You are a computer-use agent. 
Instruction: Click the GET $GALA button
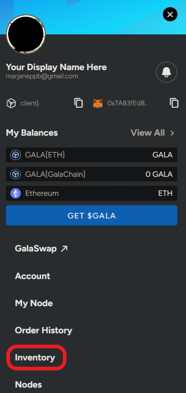pyautogui.click(x=91, y=216)
